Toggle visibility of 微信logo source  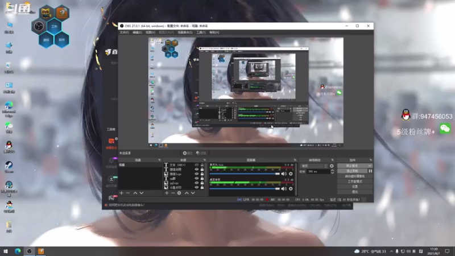196,174
